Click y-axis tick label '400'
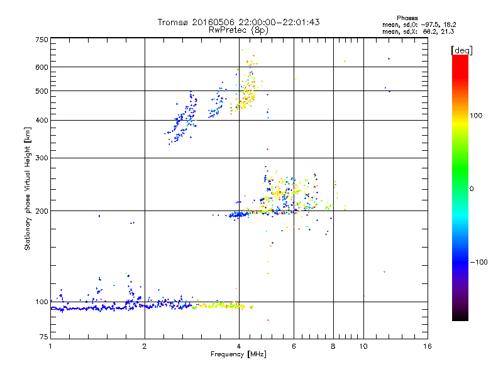Image resolution: width=503 pixels, height=377 pixels. tap(42, 121)
